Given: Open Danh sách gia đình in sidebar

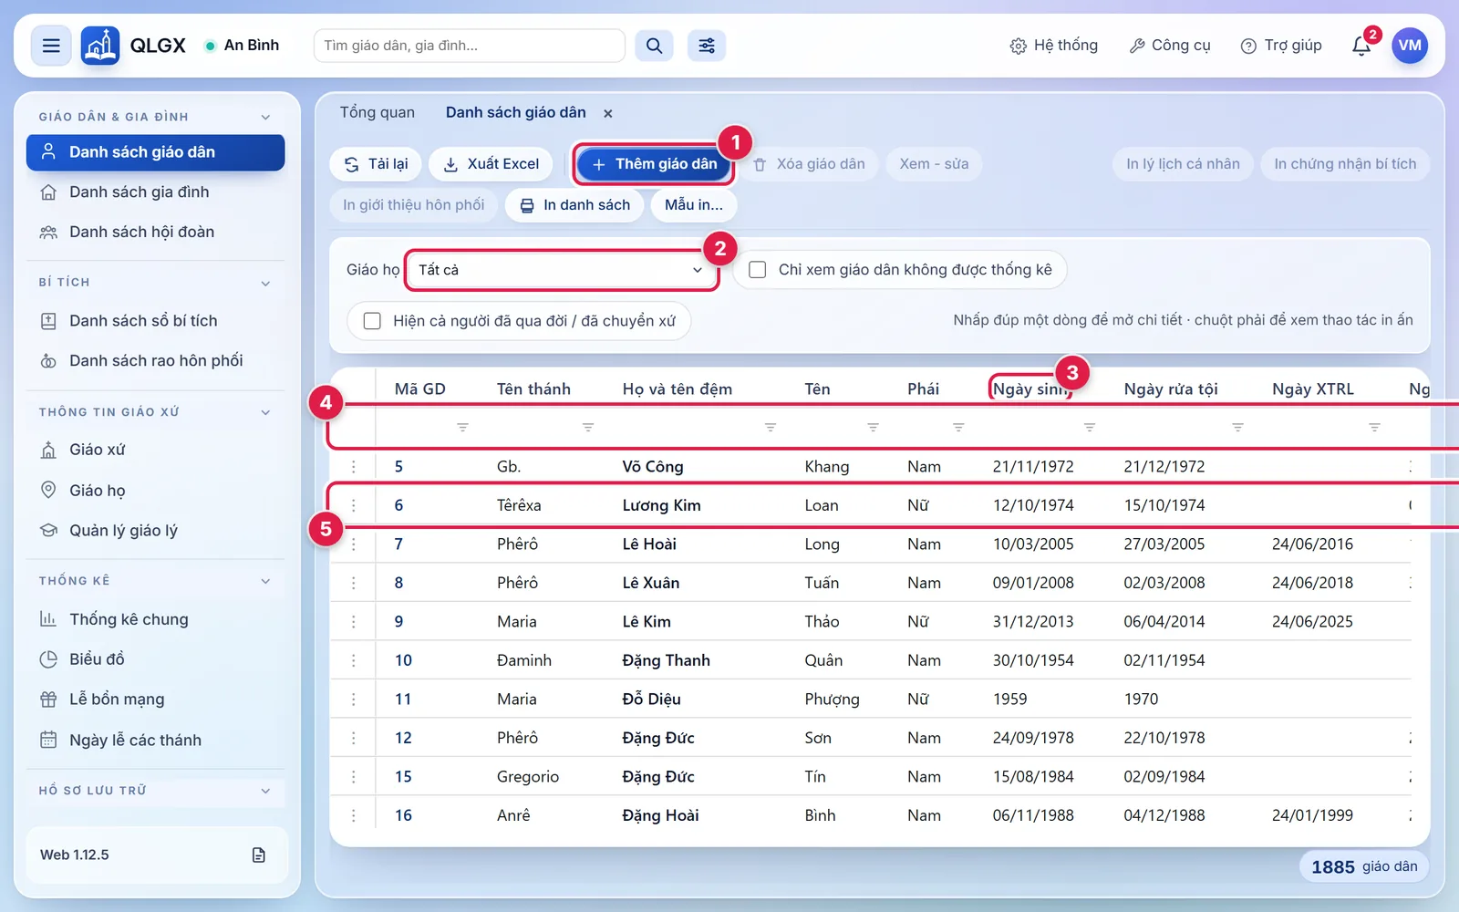Looking at the screenshot, I should click(156, 192).
